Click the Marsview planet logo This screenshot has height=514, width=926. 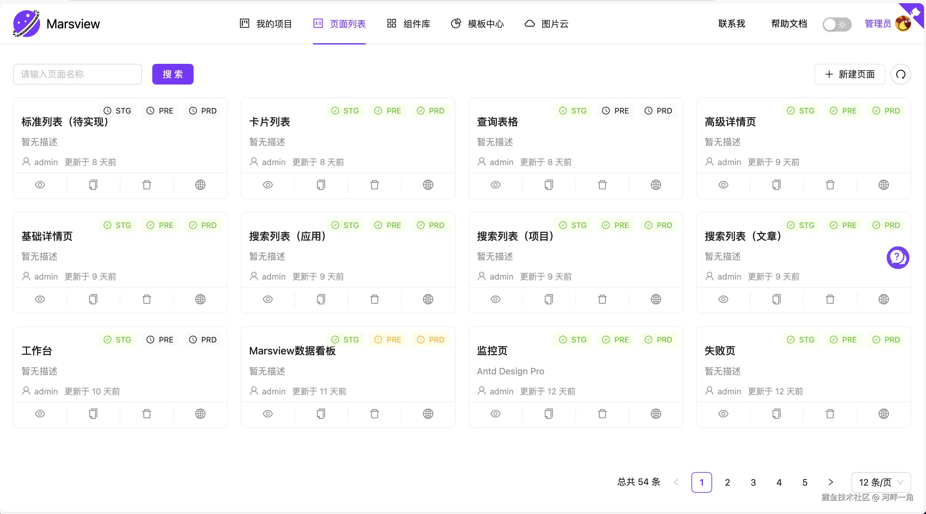pos(26,24)
